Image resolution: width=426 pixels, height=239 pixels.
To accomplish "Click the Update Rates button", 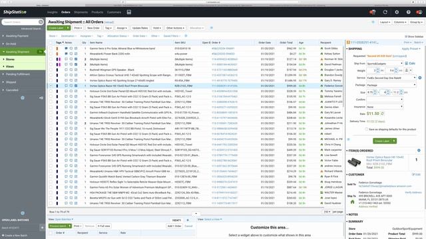I will [140, 28].
